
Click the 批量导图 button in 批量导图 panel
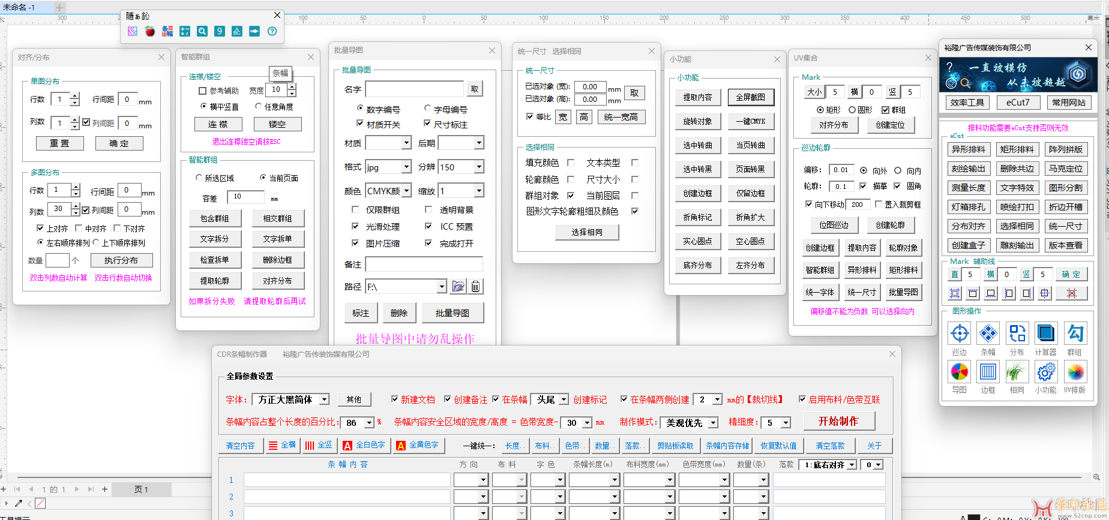pos(452,313)
